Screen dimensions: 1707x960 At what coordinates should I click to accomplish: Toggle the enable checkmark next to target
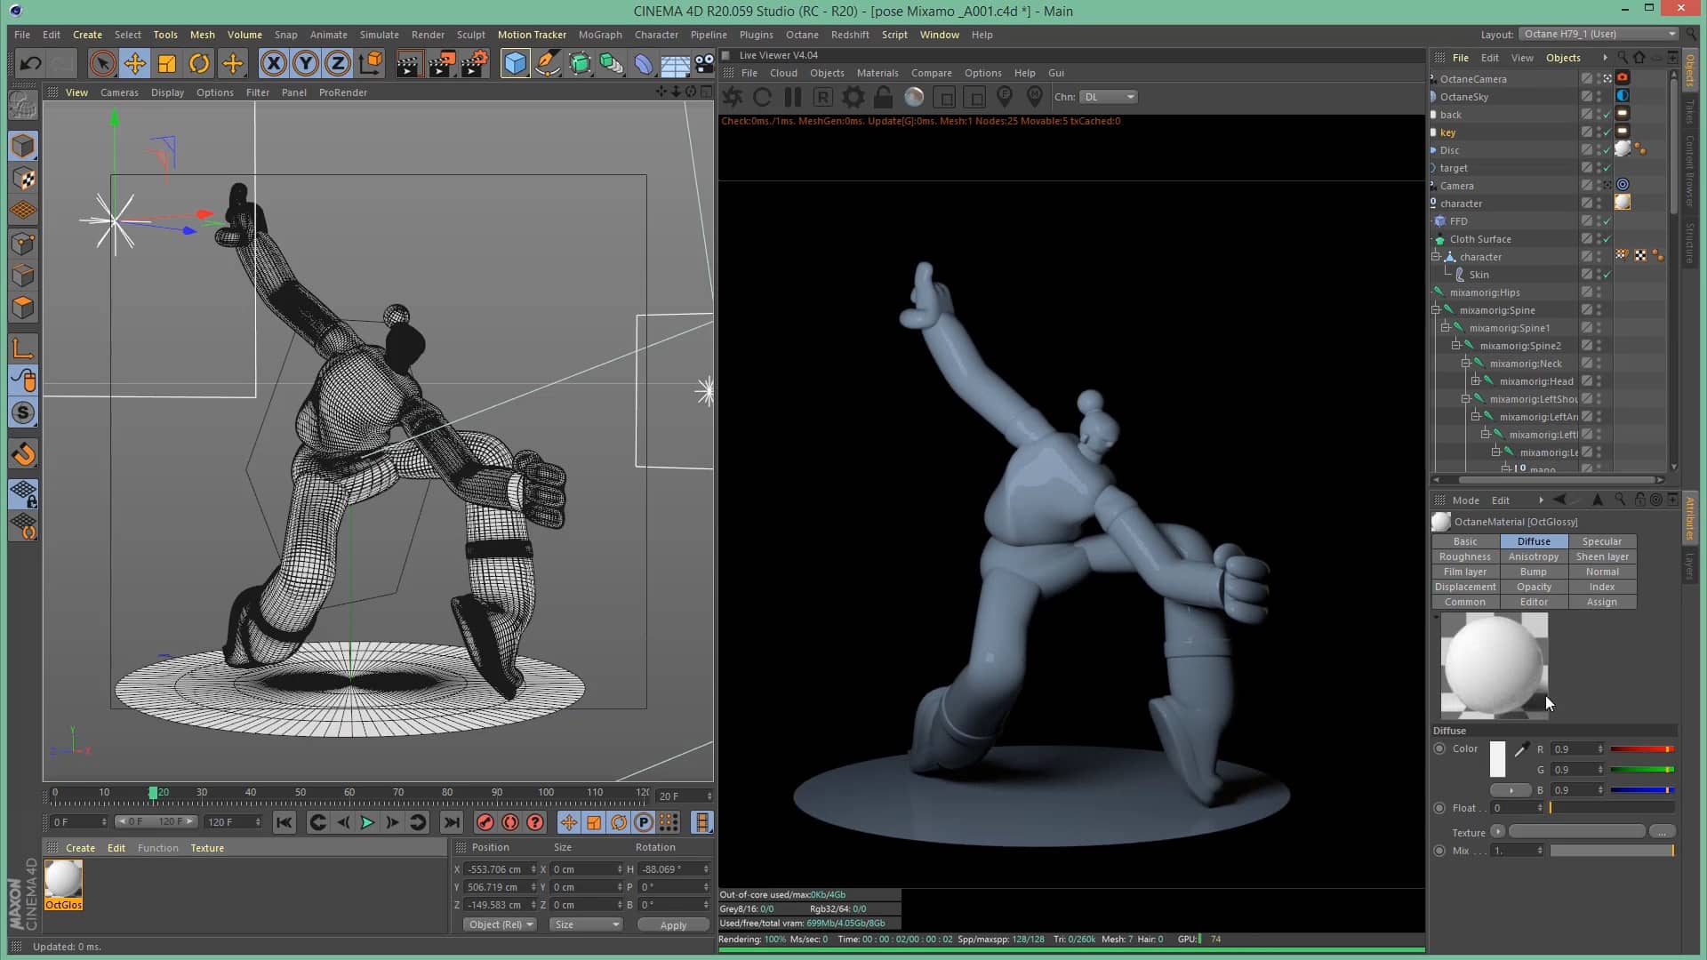pos(1607,168)
